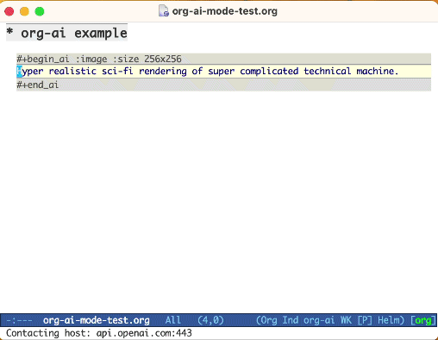Maximize the window with green button

(x=40, y=11)
